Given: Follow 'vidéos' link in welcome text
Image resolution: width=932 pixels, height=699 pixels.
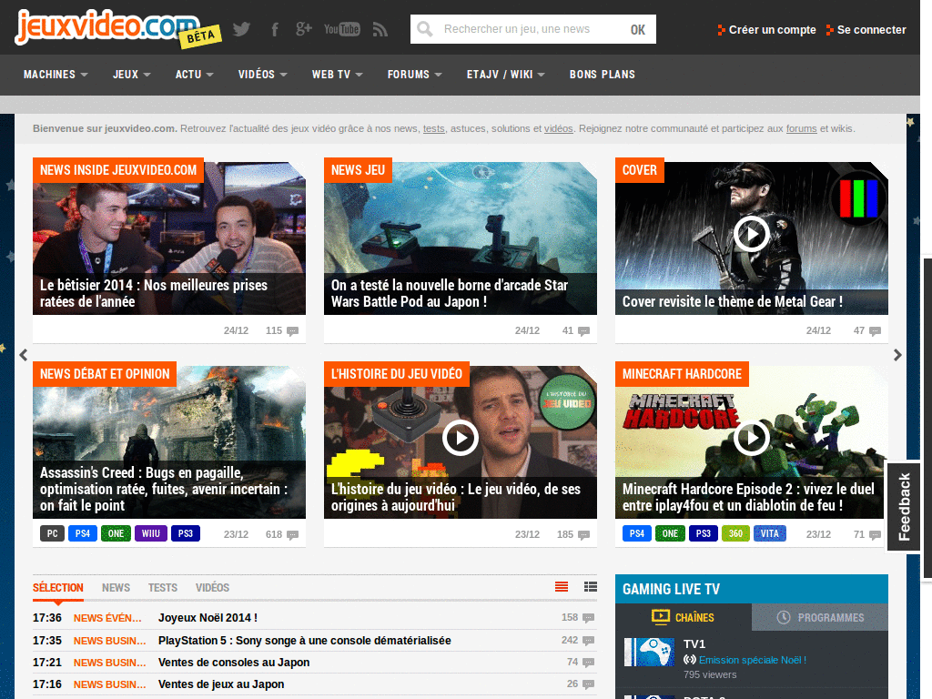Looking at the screenshot, I should pos(559,128).
